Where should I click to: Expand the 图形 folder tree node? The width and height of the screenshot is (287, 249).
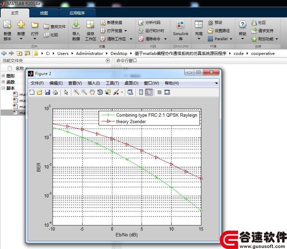3,75
